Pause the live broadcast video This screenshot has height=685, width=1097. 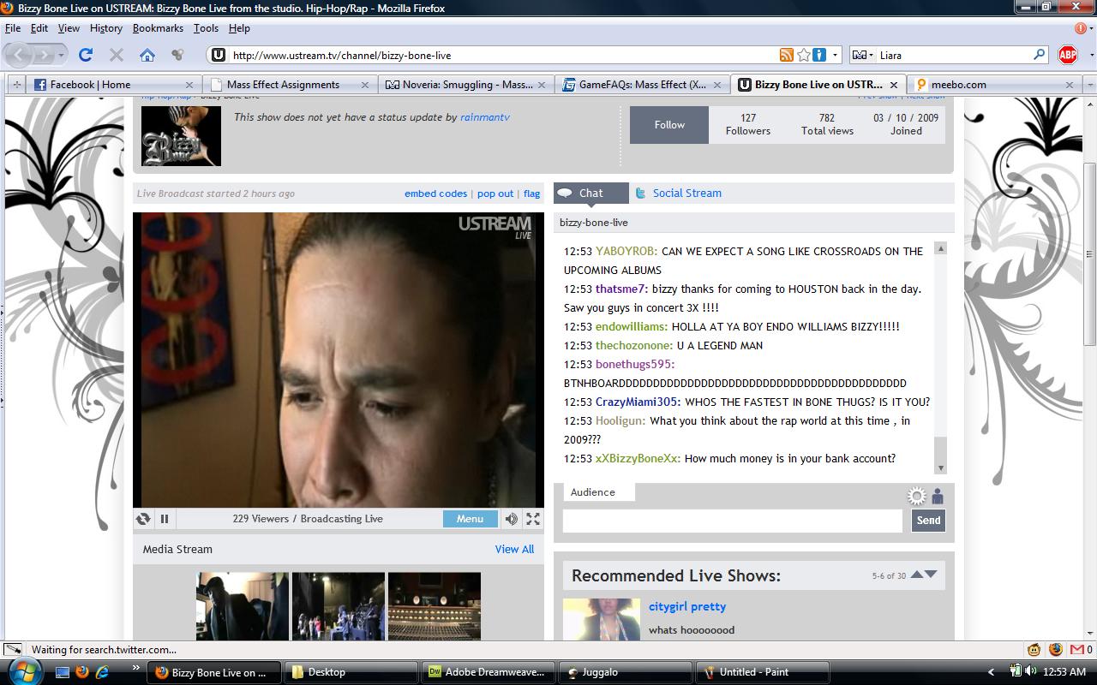(165, 519)
